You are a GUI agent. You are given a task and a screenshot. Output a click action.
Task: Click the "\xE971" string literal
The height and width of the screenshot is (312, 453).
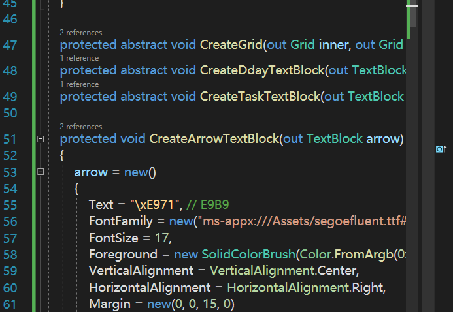tap(156, 205)
